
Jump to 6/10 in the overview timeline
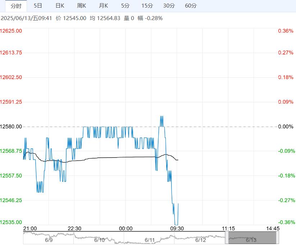click(99, 240)
